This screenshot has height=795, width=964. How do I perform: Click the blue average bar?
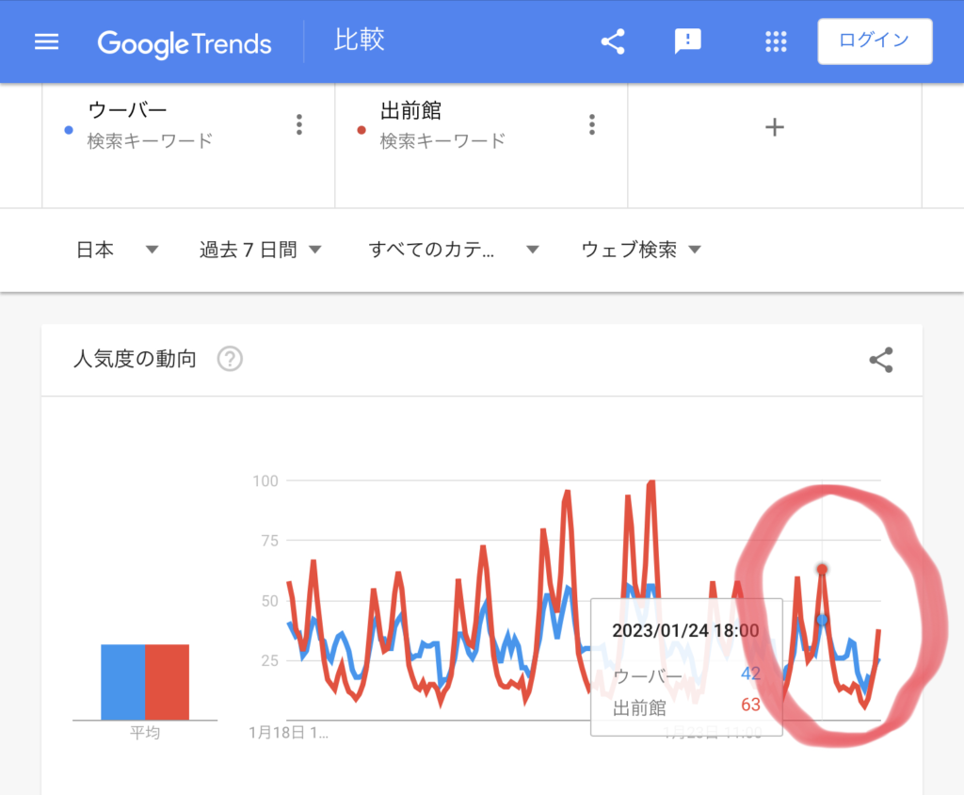tap(123, 682)
